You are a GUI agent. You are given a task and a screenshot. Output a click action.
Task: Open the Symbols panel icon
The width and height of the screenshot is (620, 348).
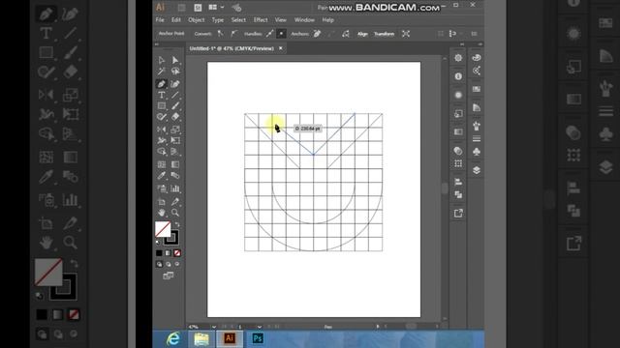[x=477, y=152]
